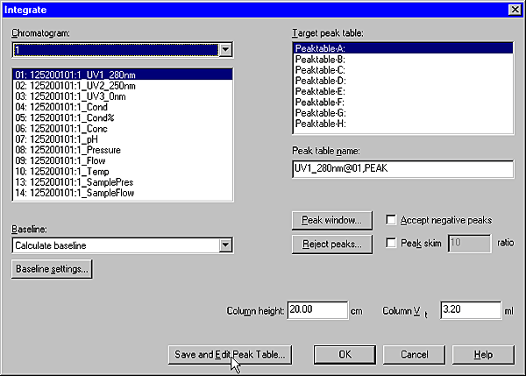Select Peaktable-H target peak table
Image resolution: width=526 pixels, height=376 pixels.
[x=320, y=123]
